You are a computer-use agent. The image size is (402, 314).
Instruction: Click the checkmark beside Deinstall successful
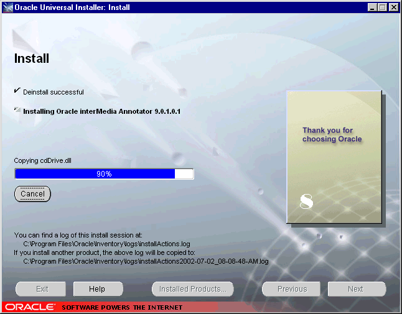(x=17, y=90)
